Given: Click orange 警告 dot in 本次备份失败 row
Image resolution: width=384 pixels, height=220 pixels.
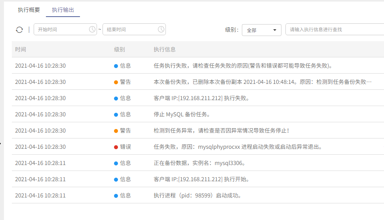Looking at the screenshot, I should click(116, 82).
